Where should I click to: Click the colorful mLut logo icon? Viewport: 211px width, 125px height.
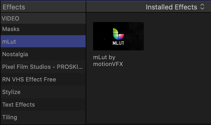[118, 33]
